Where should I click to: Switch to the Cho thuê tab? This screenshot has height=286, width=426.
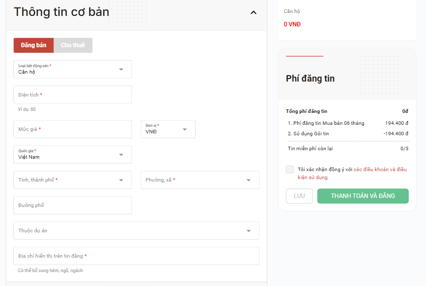tap(73, 45)
